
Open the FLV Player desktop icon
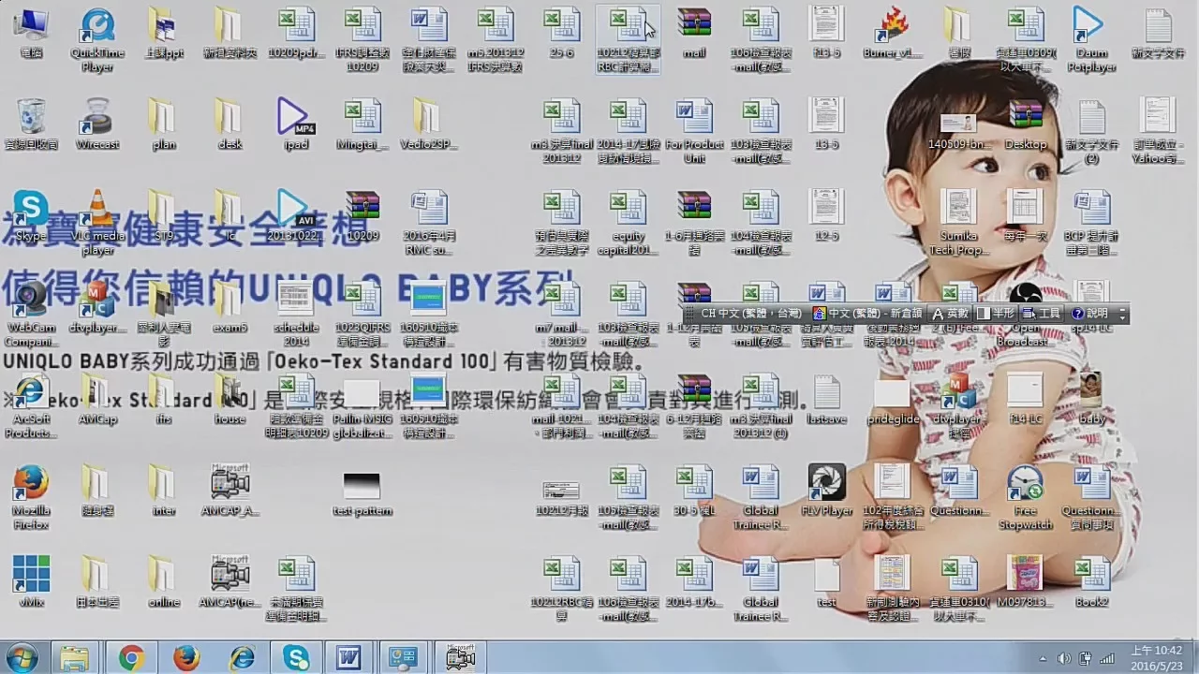click(826, 490)
